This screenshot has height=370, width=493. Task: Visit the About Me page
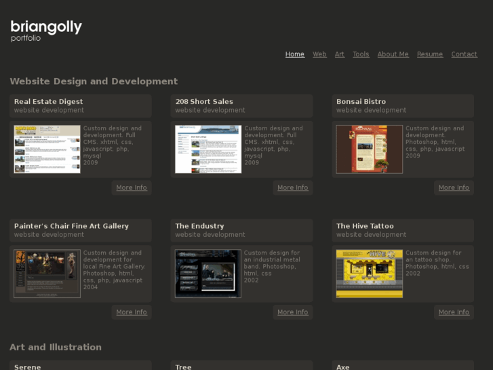point(393,54)
